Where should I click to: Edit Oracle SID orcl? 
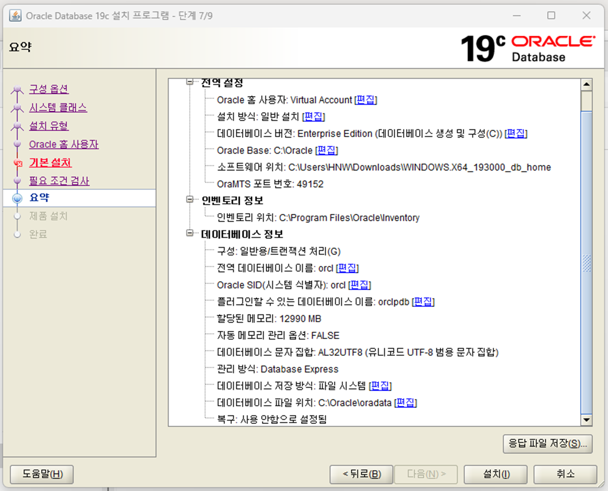(x=359, y=285)
